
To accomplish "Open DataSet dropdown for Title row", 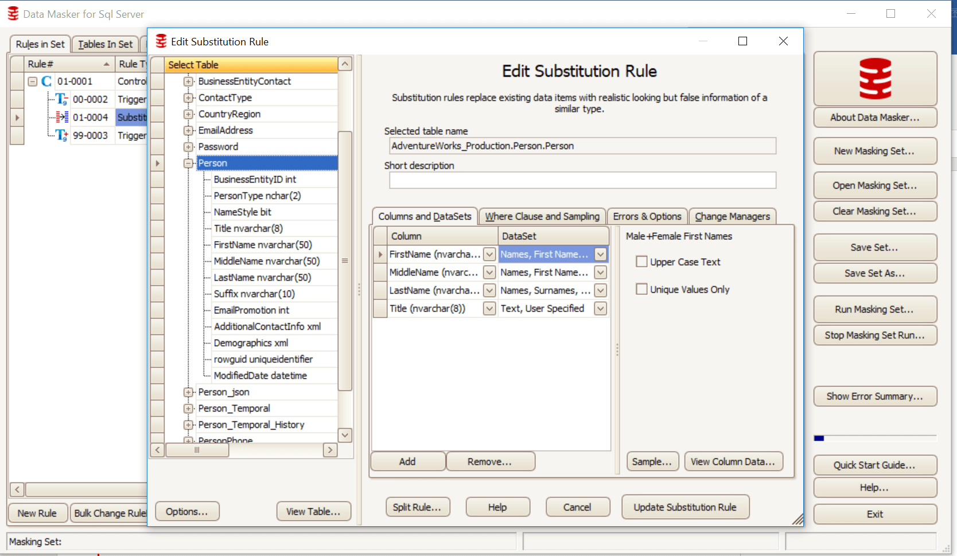I will click(601, 309).
